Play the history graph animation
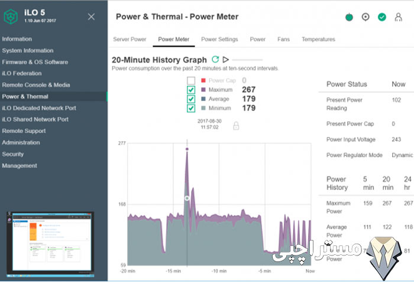This screenshot has height=295, width=414. [226, 60]
